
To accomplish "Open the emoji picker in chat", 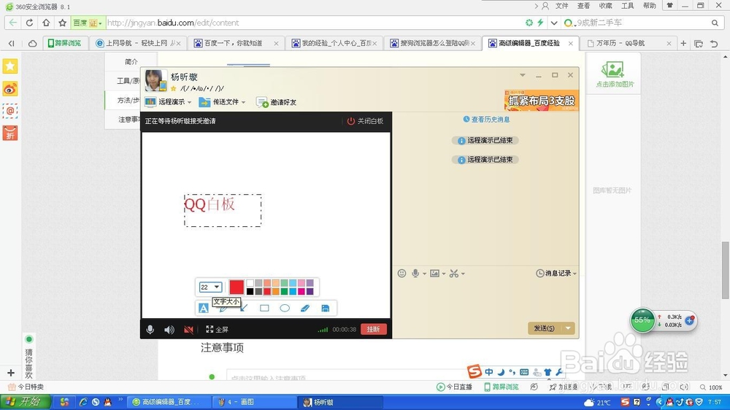I will 401,273.
